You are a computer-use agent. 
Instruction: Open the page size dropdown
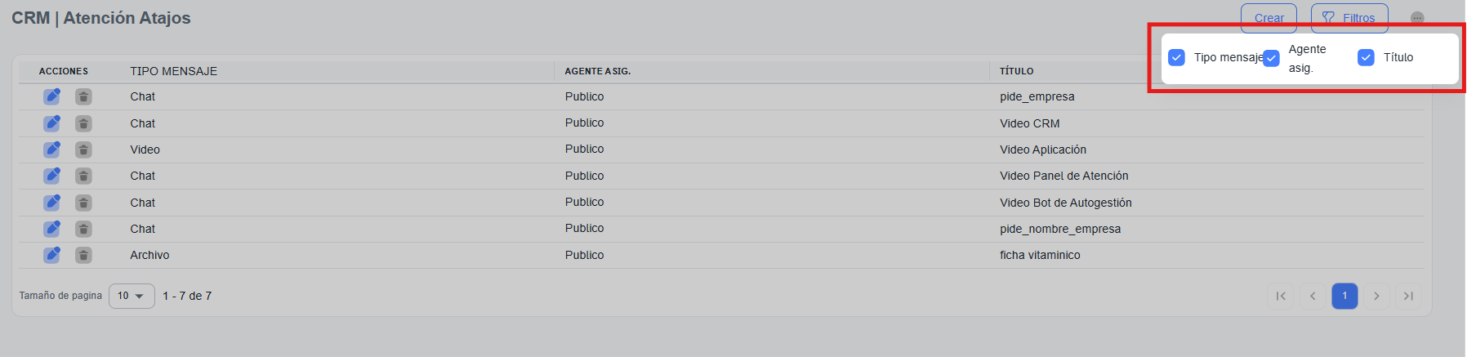pyautogui.click(x=132, y=296)
